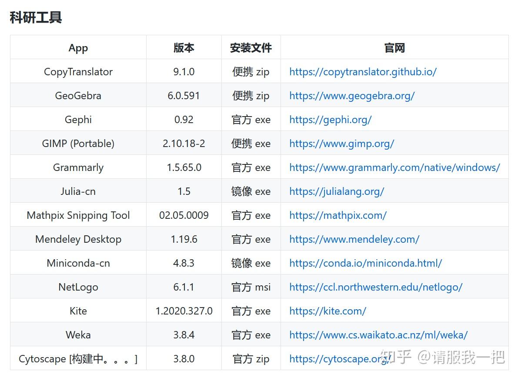Click 官方 zip in Cytoscape row
The height and width of the screenshot is (378, 518).
tap(251, 359)
